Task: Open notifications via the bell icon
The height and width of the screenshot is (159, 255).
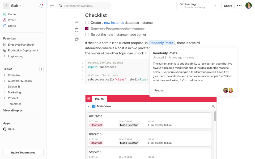Action: pos(41,5)
